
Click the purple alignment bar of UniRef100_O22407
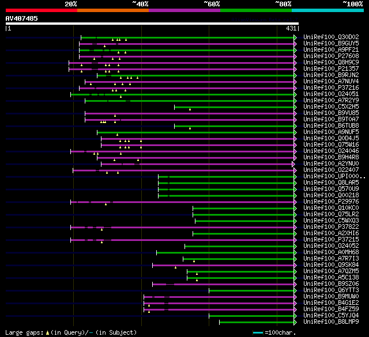coord(183,170)
